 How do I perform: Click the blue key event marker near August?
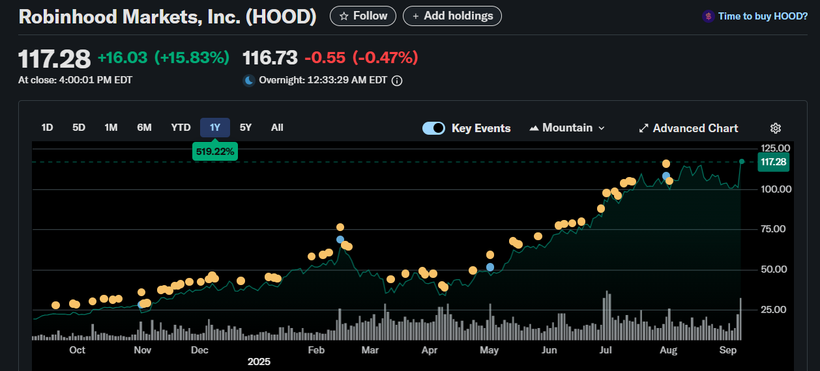666,176
